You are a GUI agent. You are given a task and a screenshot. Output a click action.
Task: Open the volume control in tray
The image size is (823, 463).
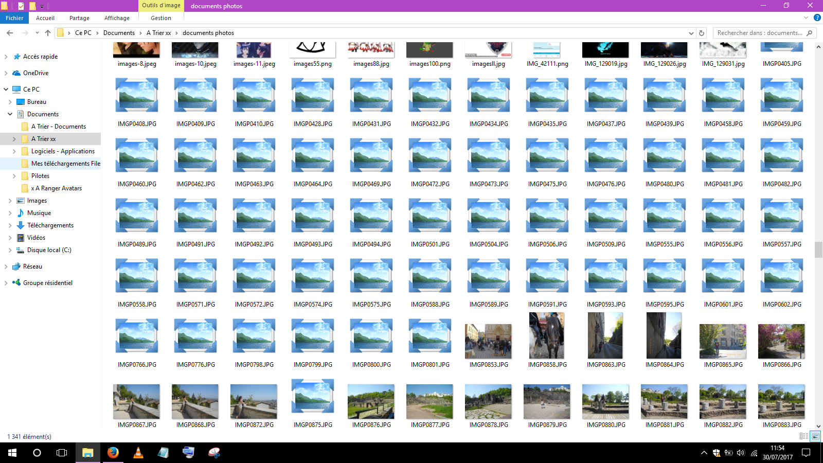coord(741,453)
